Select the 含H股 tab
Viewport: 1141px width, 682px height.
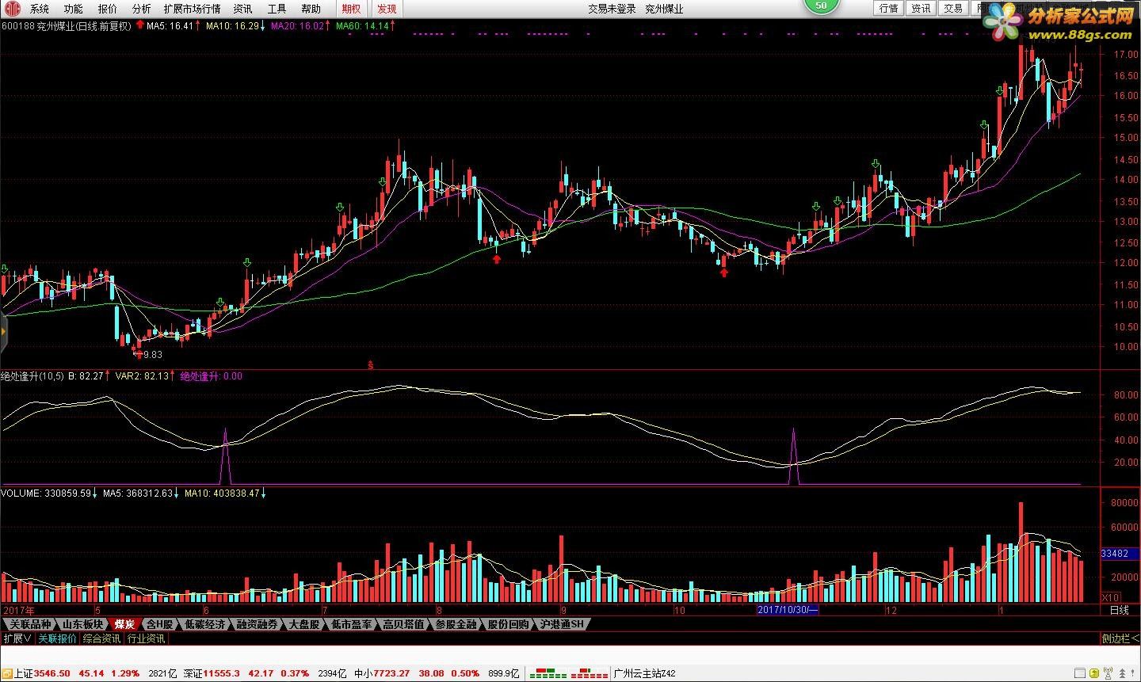(159, 624)
